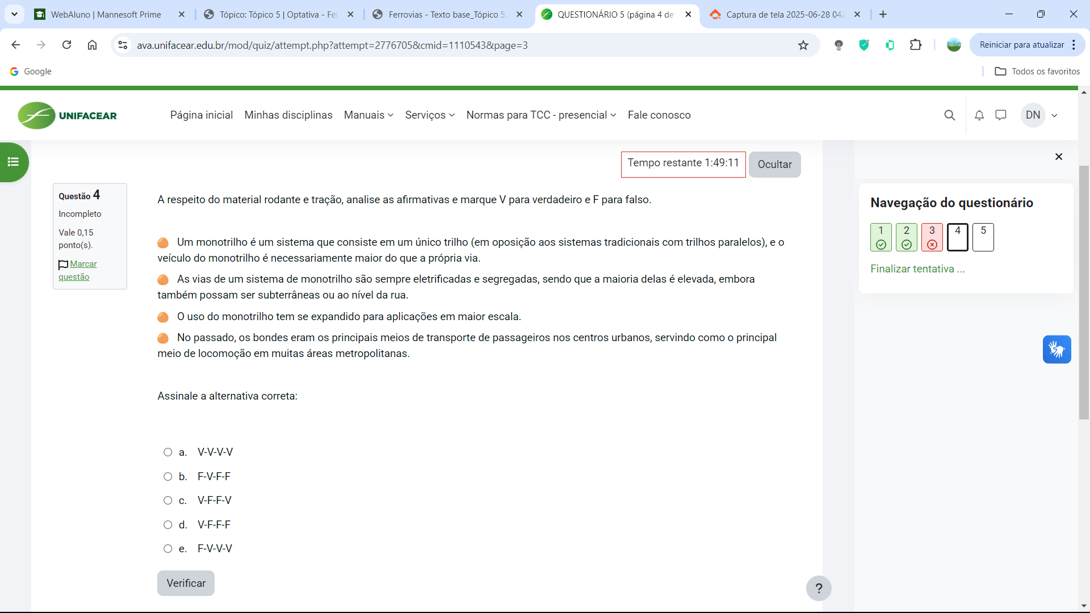This screenshot has height=613, width=1090.
Task: Select answer a. V-V-V-V
Action: 168,452
